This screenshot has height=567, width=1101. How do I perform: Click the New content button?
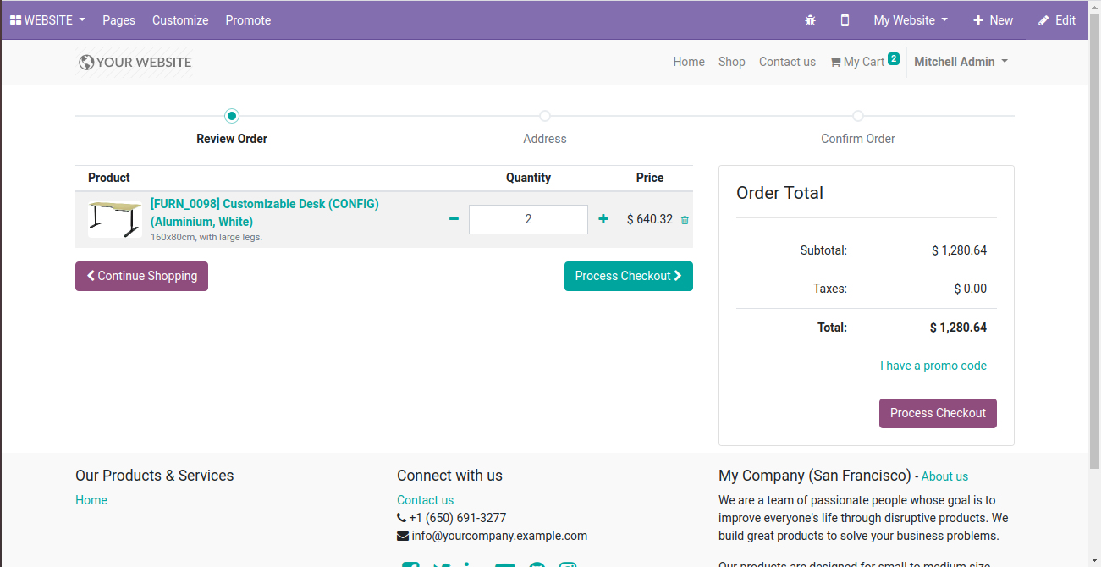(993, 20)
